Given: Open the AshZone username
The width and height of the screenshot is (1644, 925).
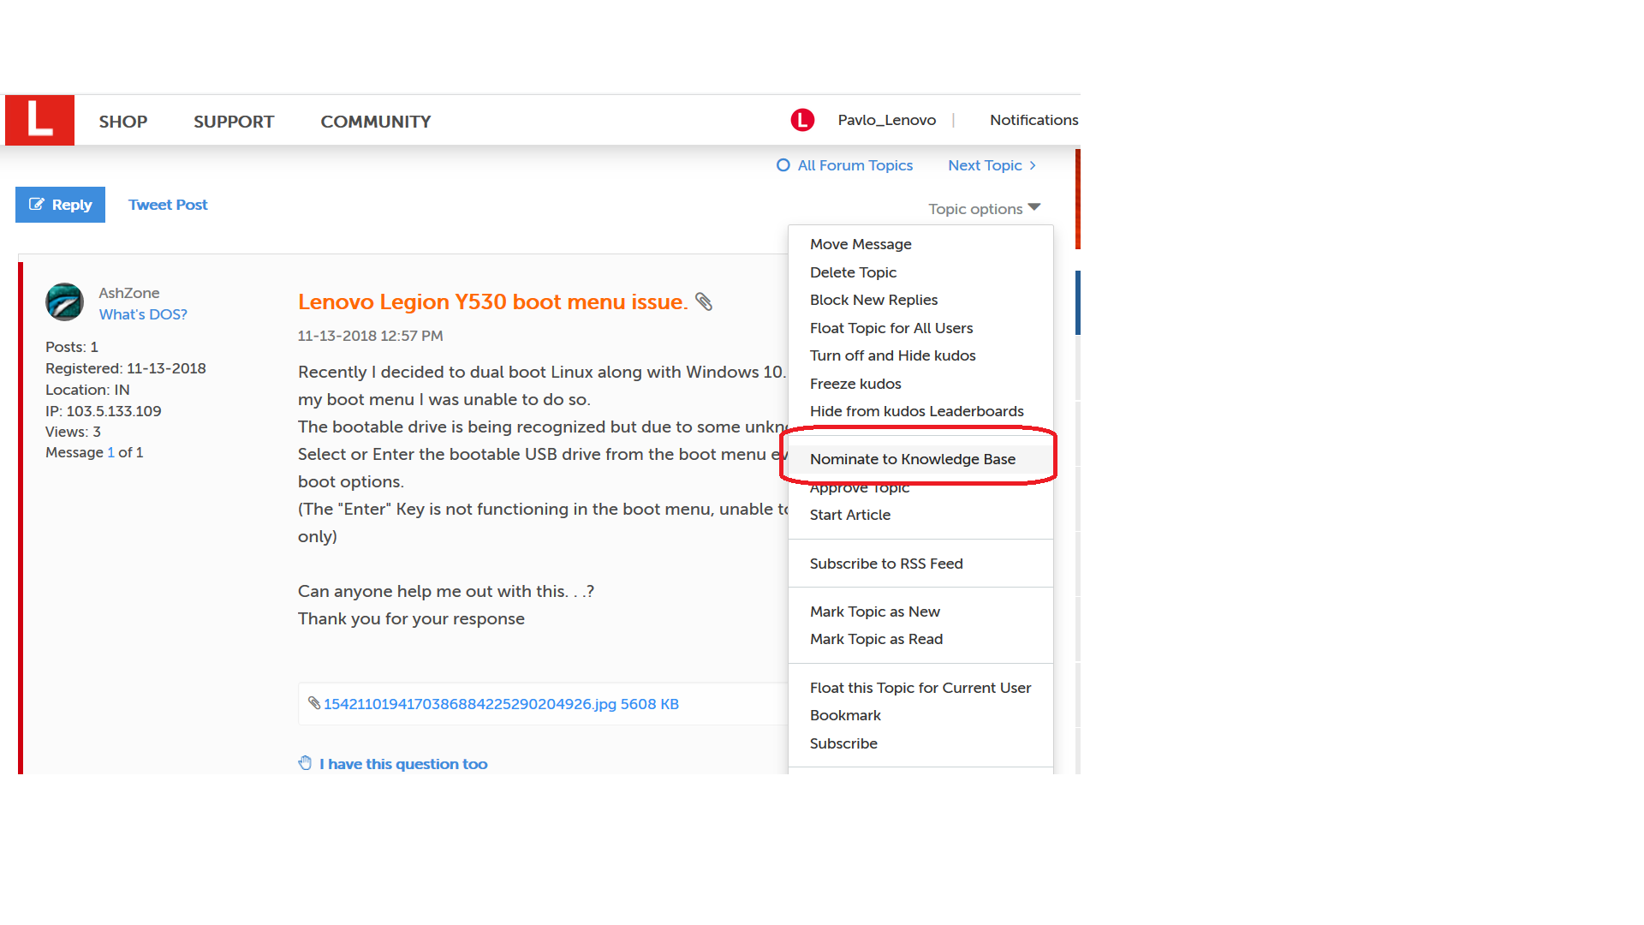Looking at the screenshot, I should [128, 293].
